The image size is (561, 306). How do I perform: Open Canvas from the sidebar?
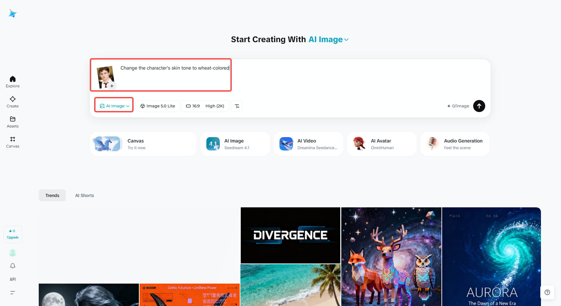(13, 142)
